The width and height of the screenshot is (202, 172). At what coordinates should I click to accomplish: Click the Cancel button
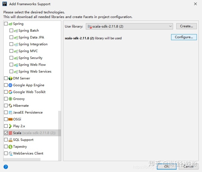point(189,166)
